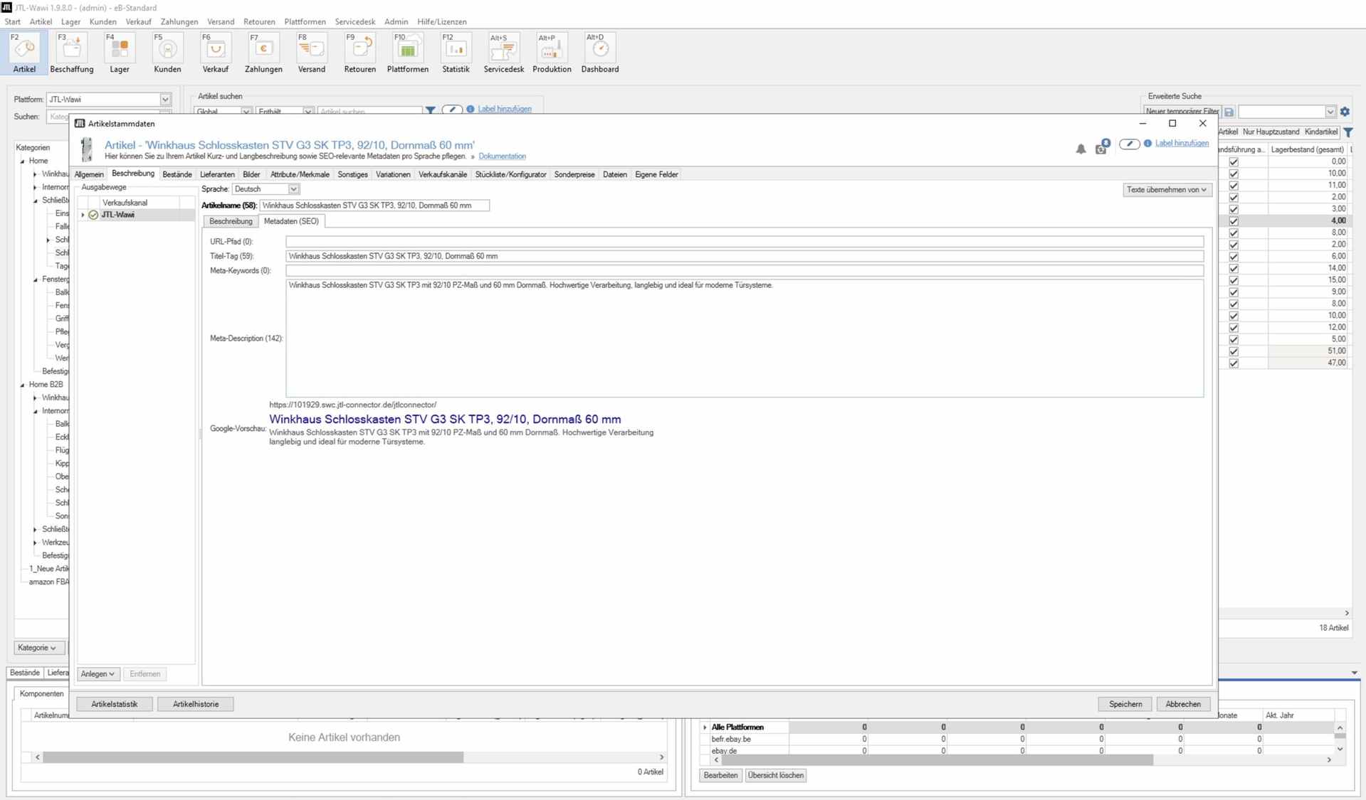The image size is (1366, 800).
Task: Open the Beschreibung sub-tab next to Metadaten (SEO)
Action: point(231,221)
